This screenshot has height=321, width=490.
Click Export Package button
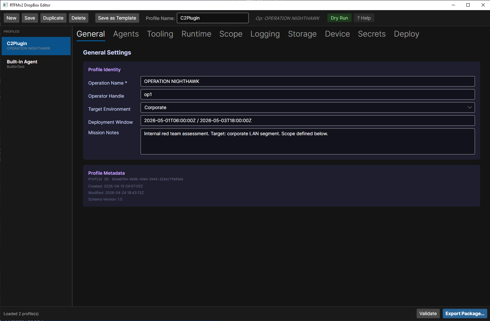tap(465, 313)
